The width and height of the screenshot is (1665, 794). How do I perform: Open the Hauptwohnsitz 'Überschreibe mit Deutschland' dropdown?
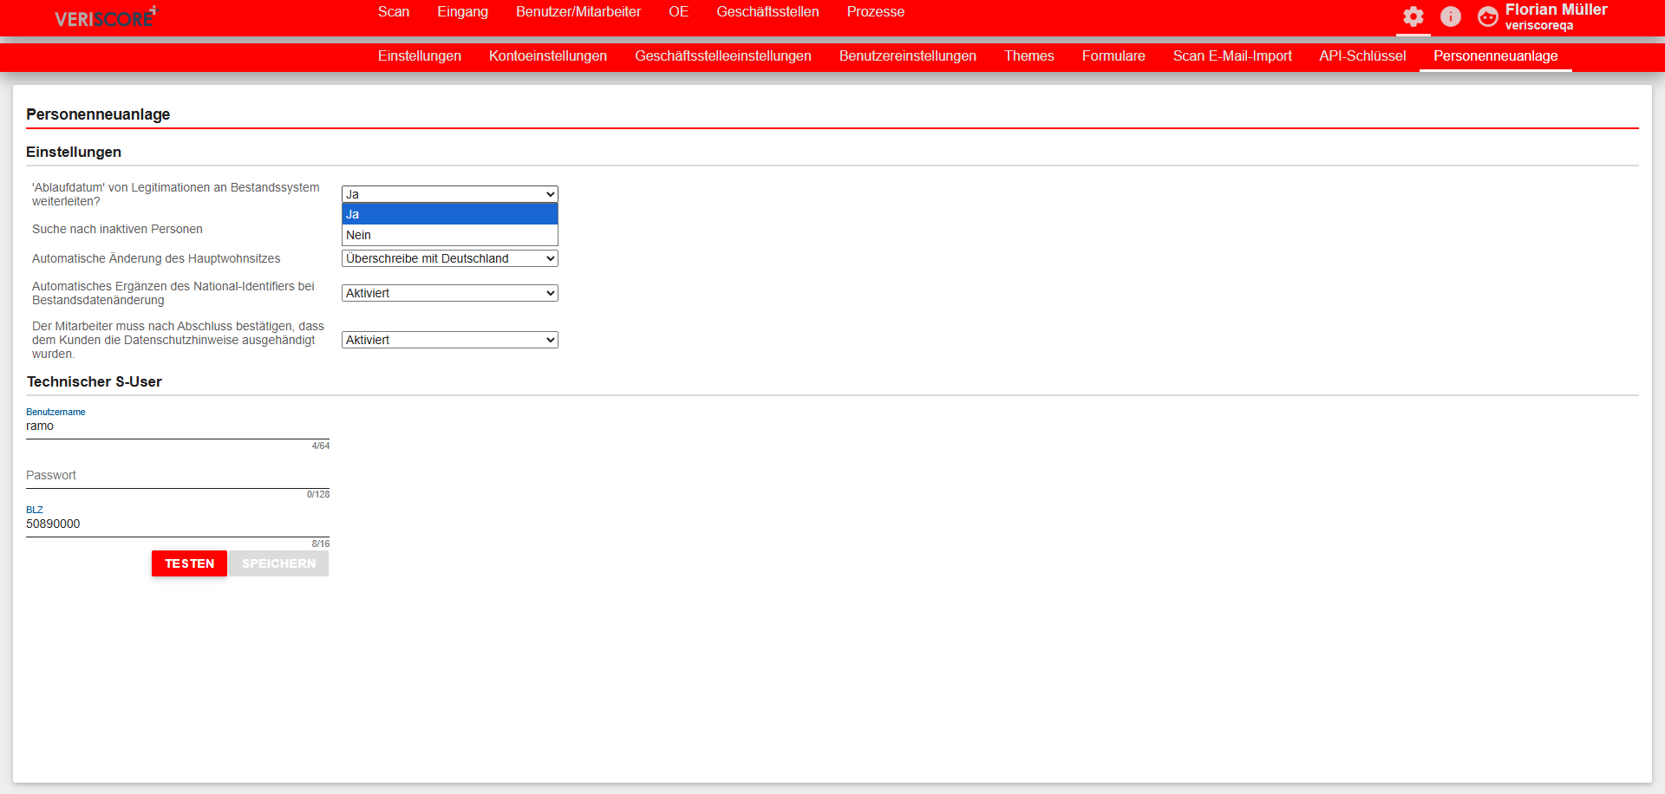pyautogui.click(x=449, y=258)
